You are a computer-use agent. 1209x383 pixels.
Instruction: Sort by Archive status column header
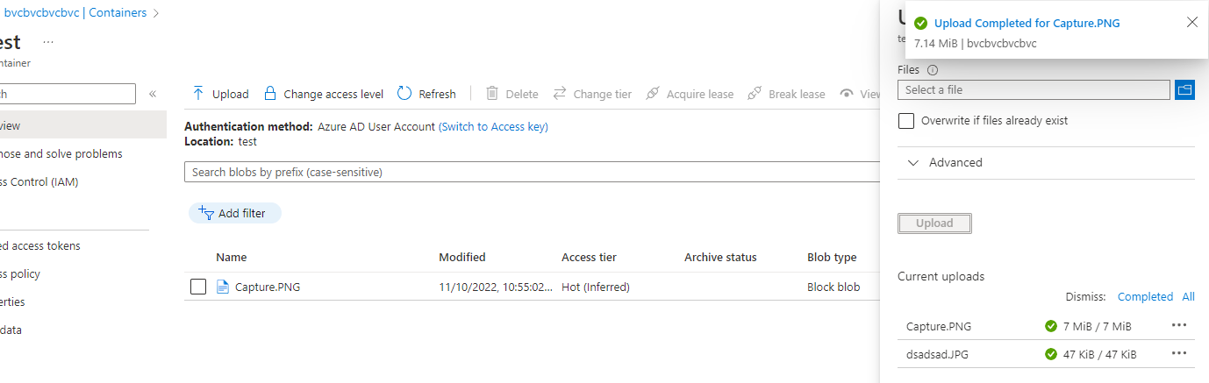[720, 257]
